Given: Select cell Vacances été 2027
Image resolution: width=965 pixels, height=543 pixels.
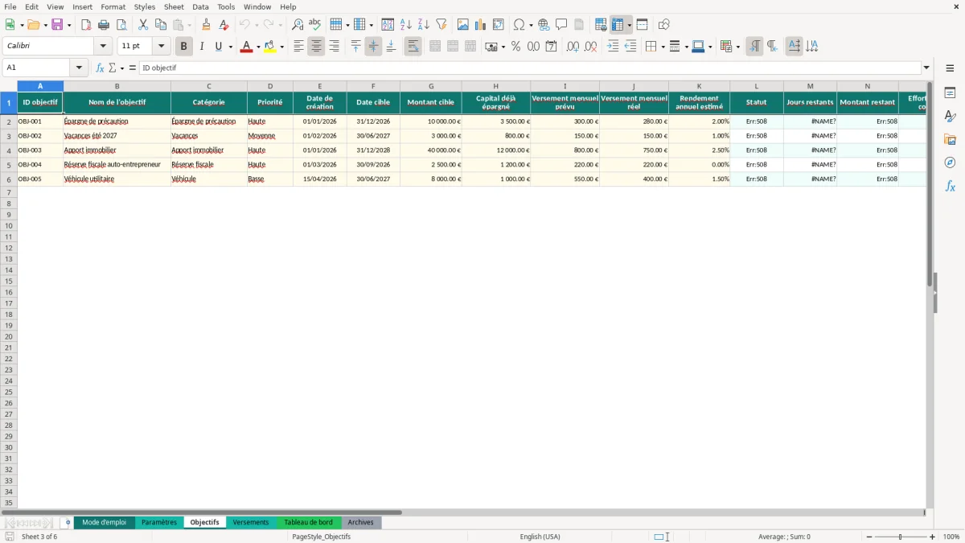Looking at the screenshot, I should coord(117,136).
